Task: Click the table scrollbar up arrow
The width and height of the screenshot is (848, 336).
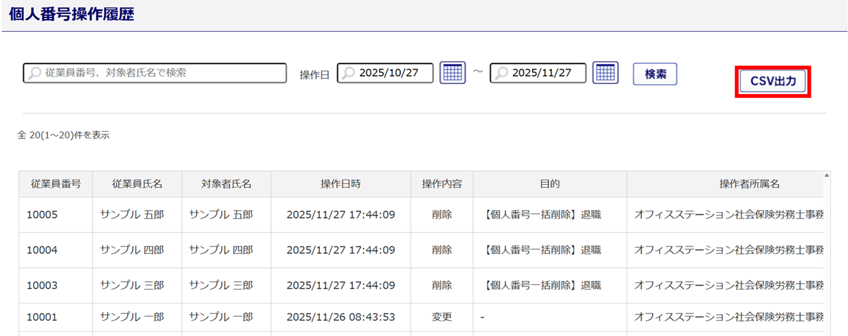Action: tap(826, 176)
